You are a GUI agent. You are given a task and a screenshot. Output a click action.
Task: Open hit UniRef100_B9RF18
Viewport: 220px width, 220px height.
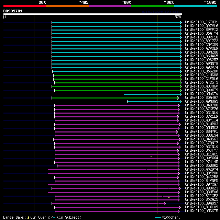point(201,37)
